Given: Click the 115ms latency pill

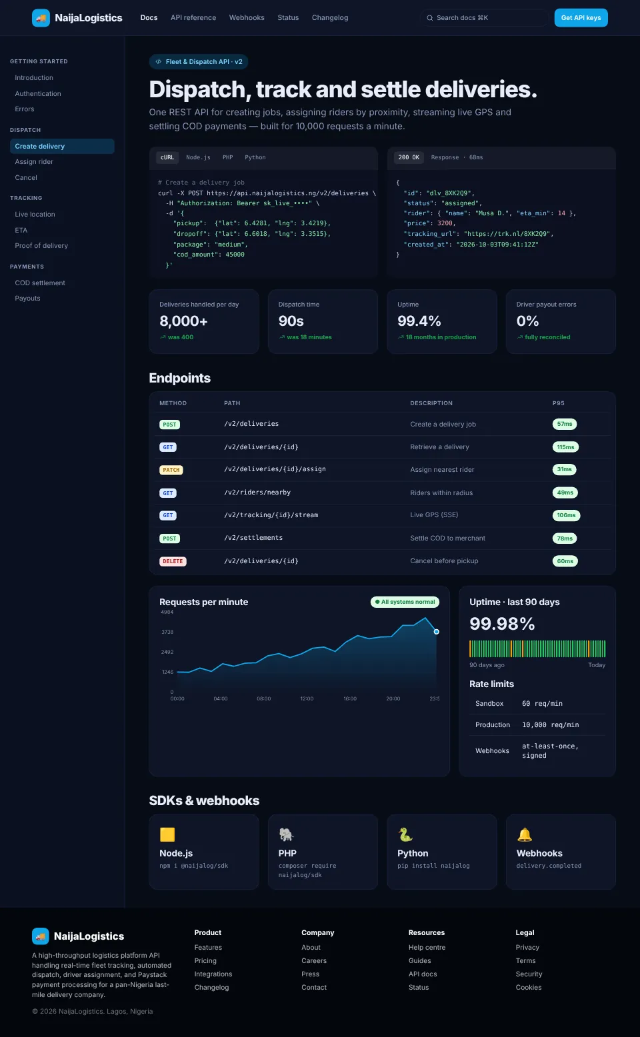Looking at the screenshot, I should 565,447.
